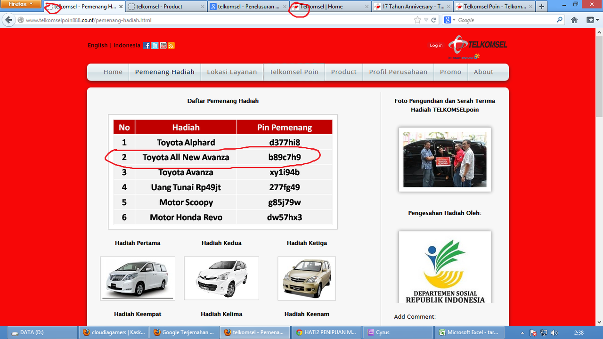Click the search magnifier icon
The width and height of the screenshot is (603, 339).
click(x=560, y=20)
